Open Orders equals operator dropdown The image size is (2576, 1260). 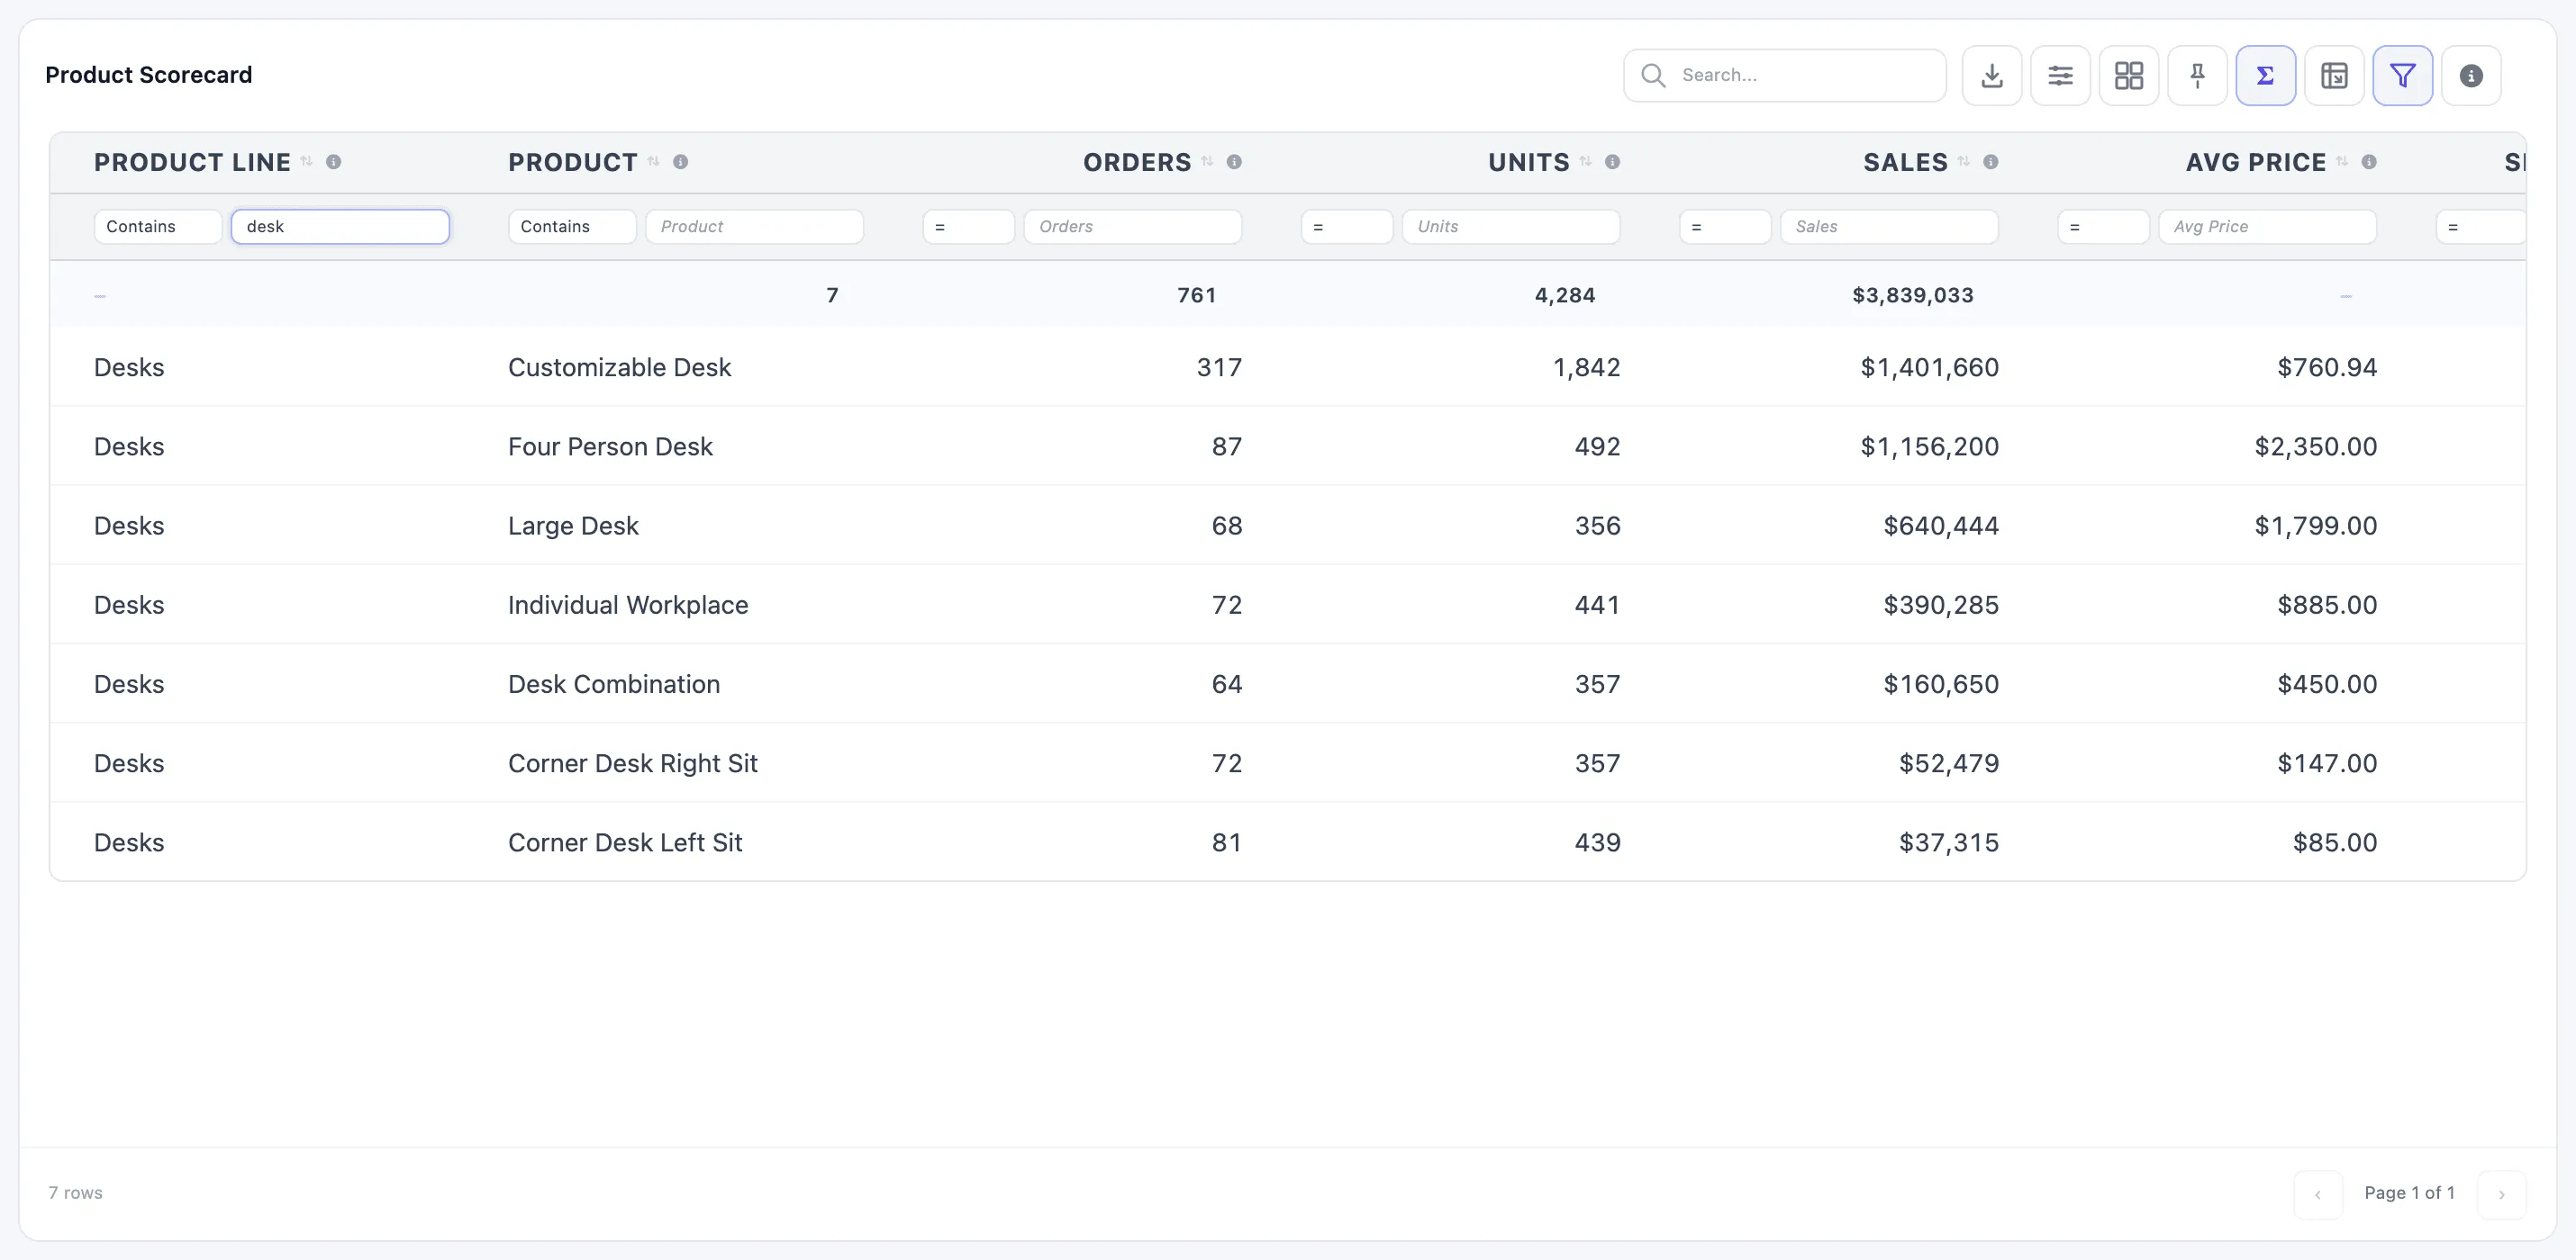point(968,227)
